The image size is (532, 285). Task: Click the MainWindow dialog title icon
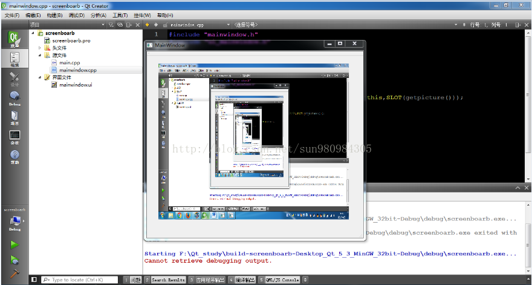(x=150, y=45)
